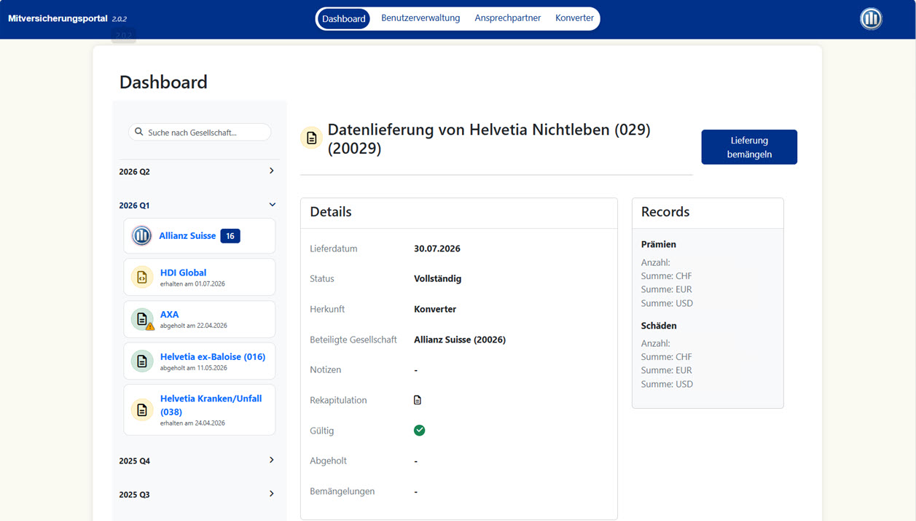Screen dimensions: 916x521
Task: Click the AXA document icon with warning
Action: coord(142,319)
